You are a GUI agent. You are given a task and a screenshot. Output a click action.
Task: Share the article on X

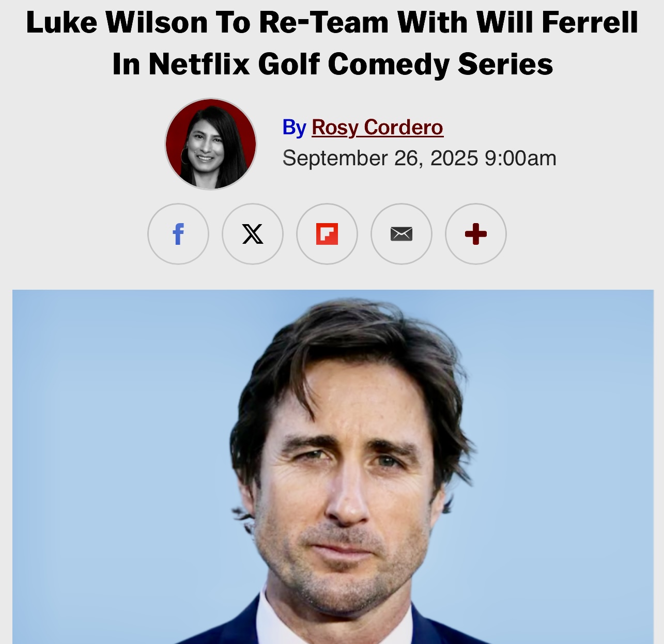pyautogui.click(x=253, y=234)
